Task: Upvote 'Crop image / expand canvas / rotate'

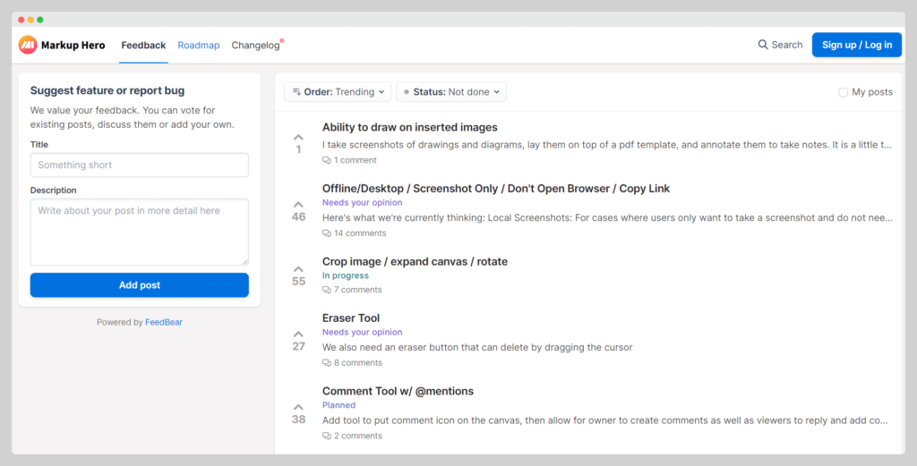Action: click(298, 268)
